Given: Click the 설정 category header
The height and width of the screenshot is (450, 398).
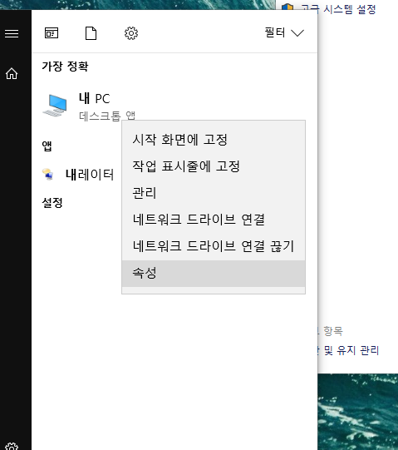Looking at the screenshot, I should 52,203.
